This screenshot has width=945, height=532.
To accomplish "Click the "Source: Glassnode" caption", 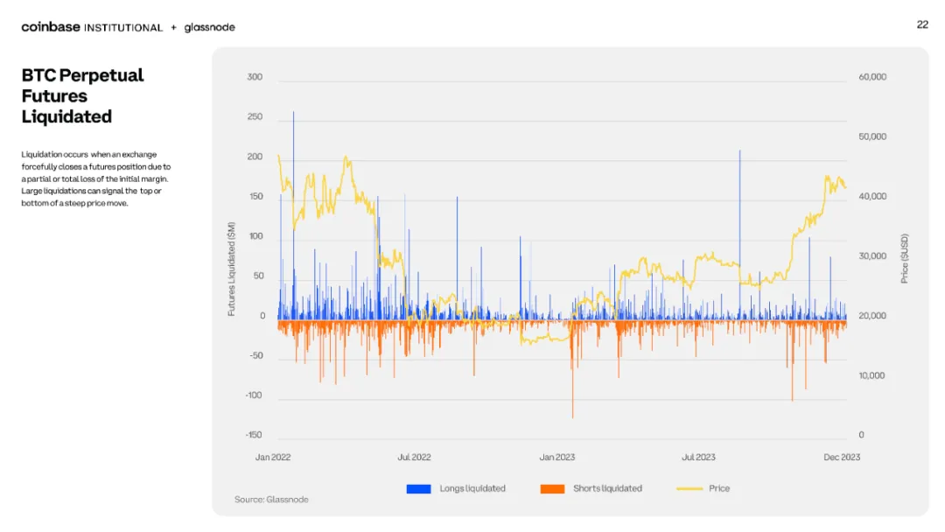I will tap(271, 500).
